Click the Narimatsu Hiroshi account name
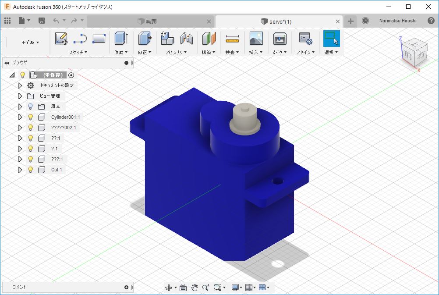The width and height of the screenshot is (439, 295). [397, 21]
